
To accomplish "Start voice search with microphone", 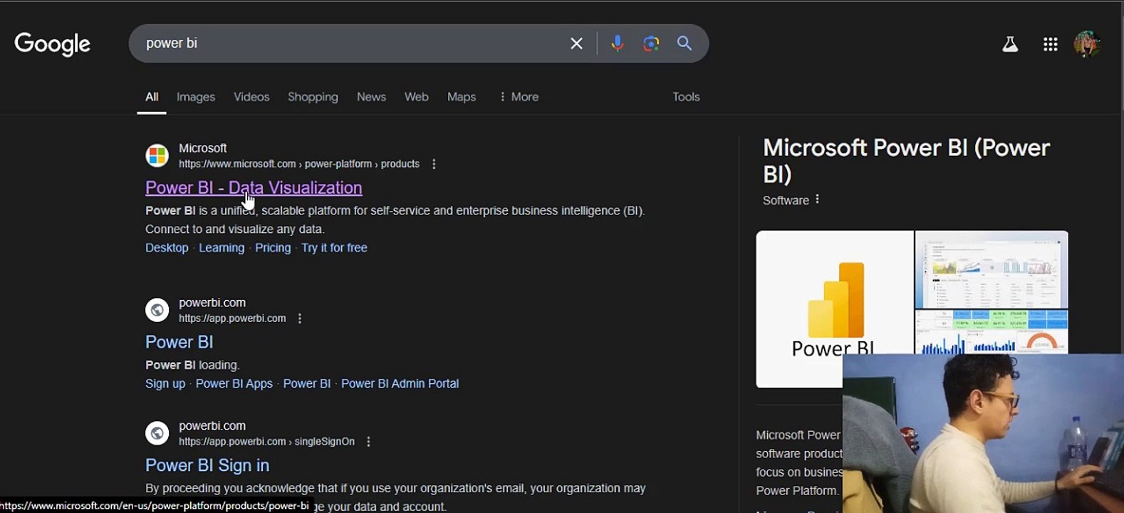I will 618,43.
